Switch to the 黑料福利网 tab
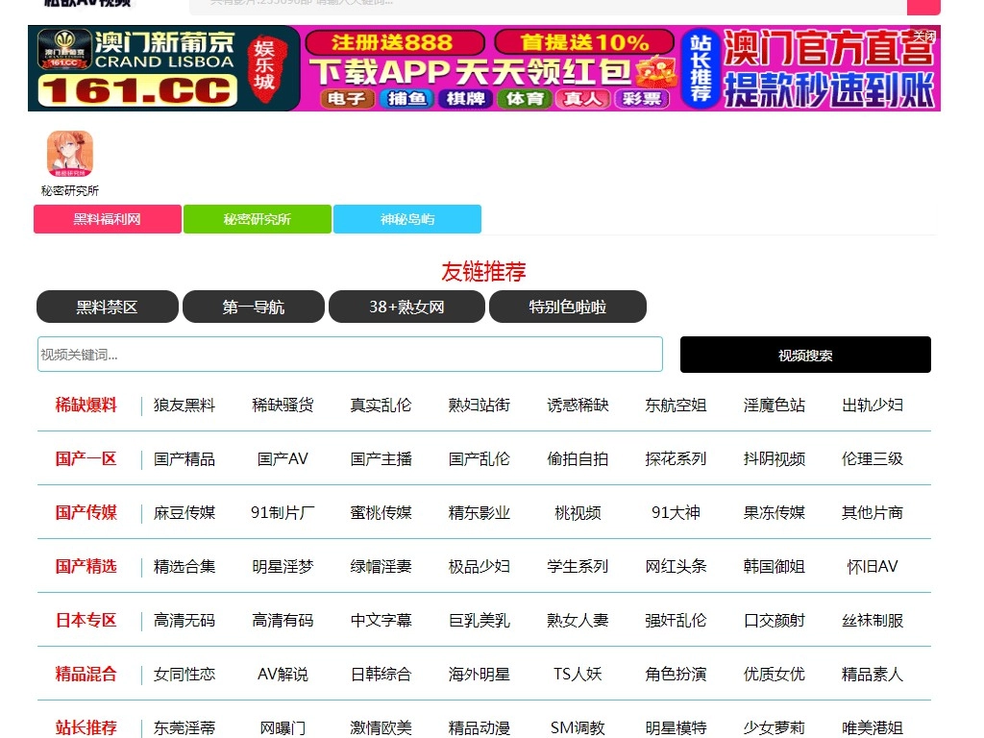Screen dimensions: 984x738 pos(107,219)
